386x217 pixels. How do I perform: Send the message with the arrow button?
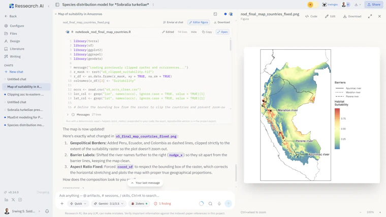click(x=228, y=203)
